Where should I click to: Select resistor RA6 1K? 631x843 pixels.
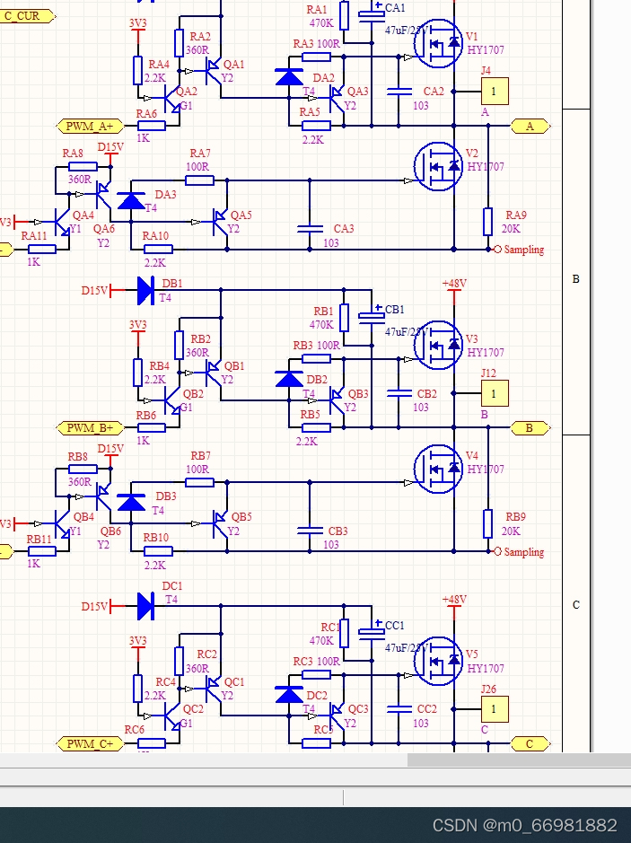152,126
